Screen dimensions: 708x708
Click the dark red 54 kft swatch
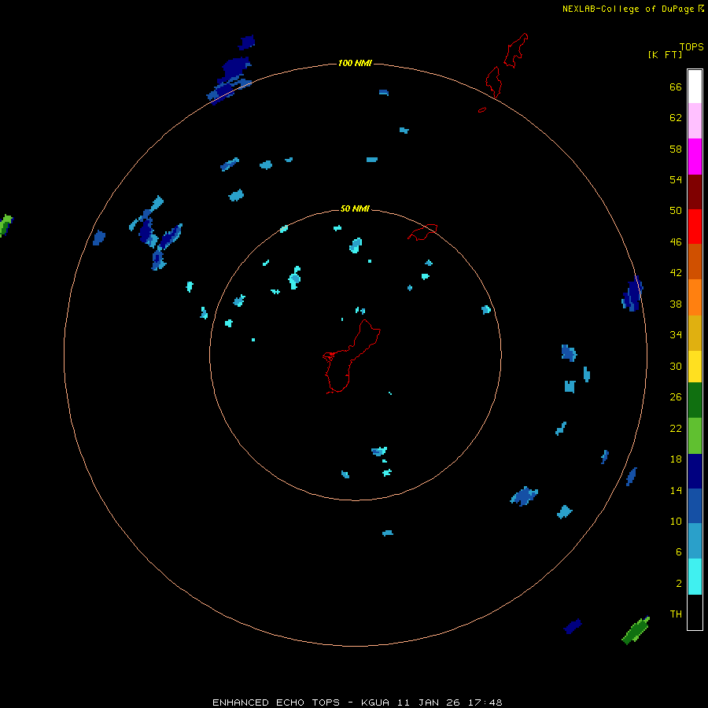point(695,191)
